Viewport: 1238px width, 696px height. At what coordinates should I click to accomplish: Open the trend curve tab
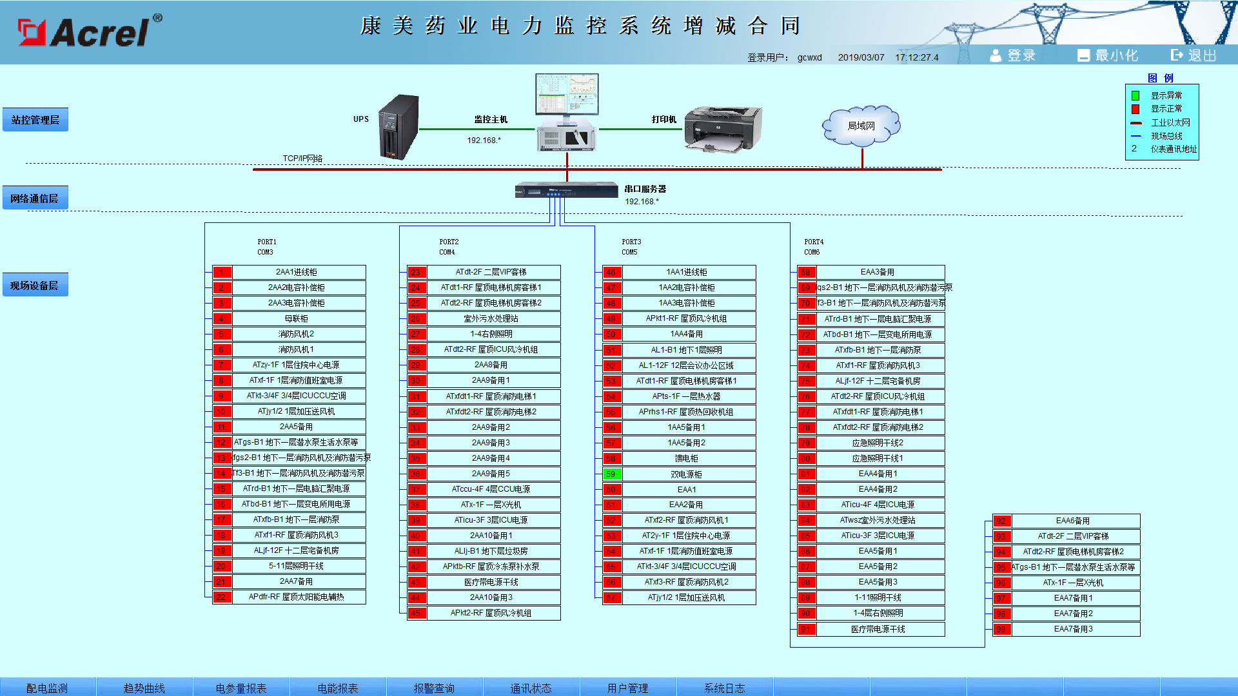(x=144, y=688)
